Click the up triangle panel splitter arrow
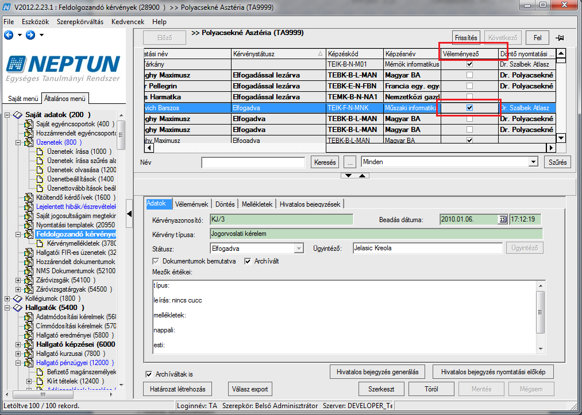Screen dimensions: 582x415 tap(363, 176)
